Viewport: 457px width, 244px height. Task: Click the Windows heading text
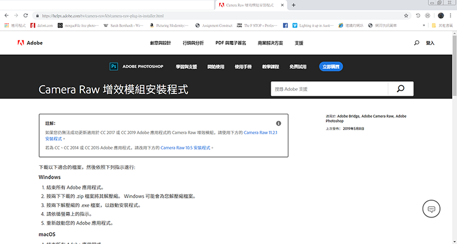[50, 177]
